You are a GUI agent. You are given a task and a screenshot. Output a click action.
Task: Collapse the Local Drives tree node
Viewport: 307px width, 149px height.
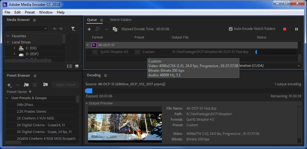8,42
